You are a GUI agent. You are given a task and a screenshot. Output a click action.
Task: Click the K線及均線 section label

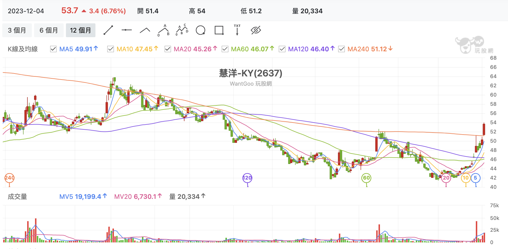23,49
